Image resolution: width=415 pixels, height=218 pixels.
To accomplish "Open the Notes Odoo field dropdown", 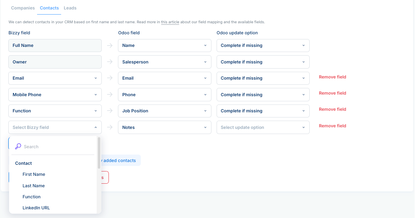I will pos(165,127).
